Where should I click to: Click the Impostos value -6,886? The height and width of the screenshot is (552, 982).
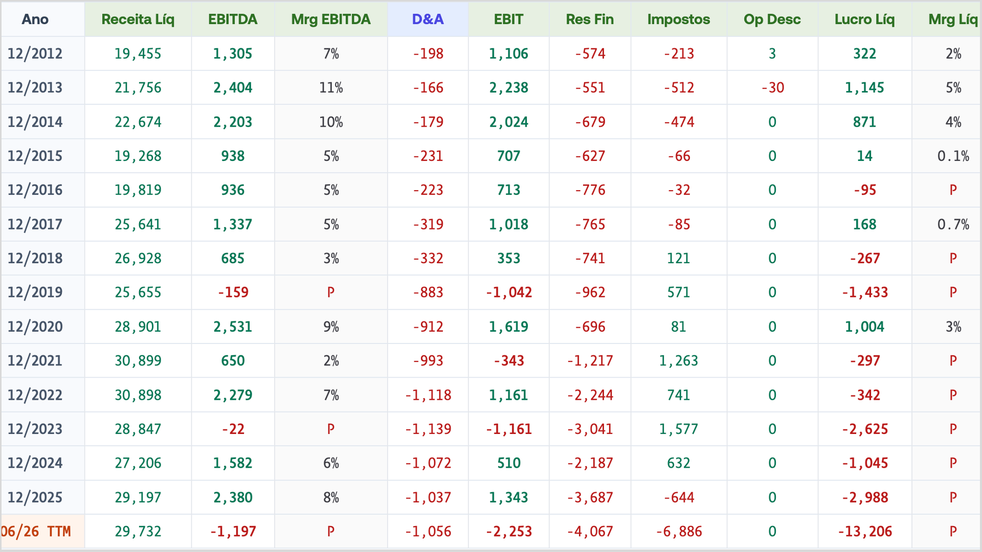[679, 532]
